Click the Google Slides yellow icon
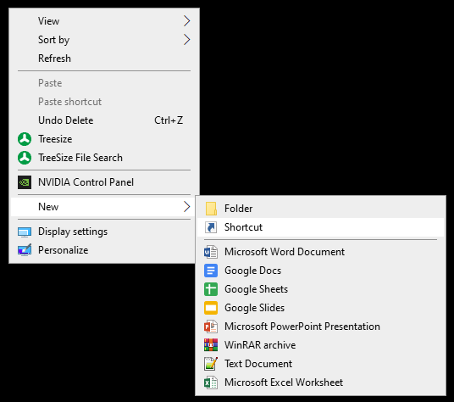 pyautogui.click(x=211, y=308)
